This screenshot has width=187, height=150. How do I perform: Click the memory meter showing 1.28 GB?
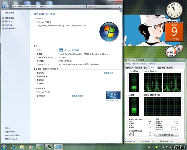[x=134, y=106]
